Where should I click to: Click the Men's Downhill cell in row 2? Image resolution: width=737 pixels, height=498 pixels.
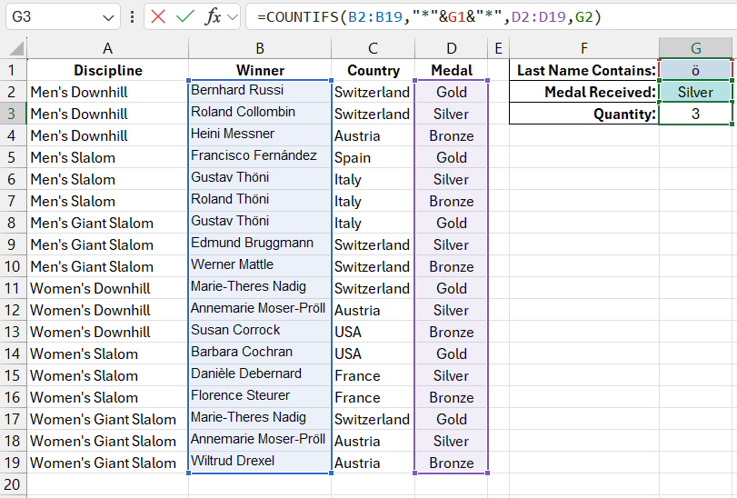pos(107,92)
